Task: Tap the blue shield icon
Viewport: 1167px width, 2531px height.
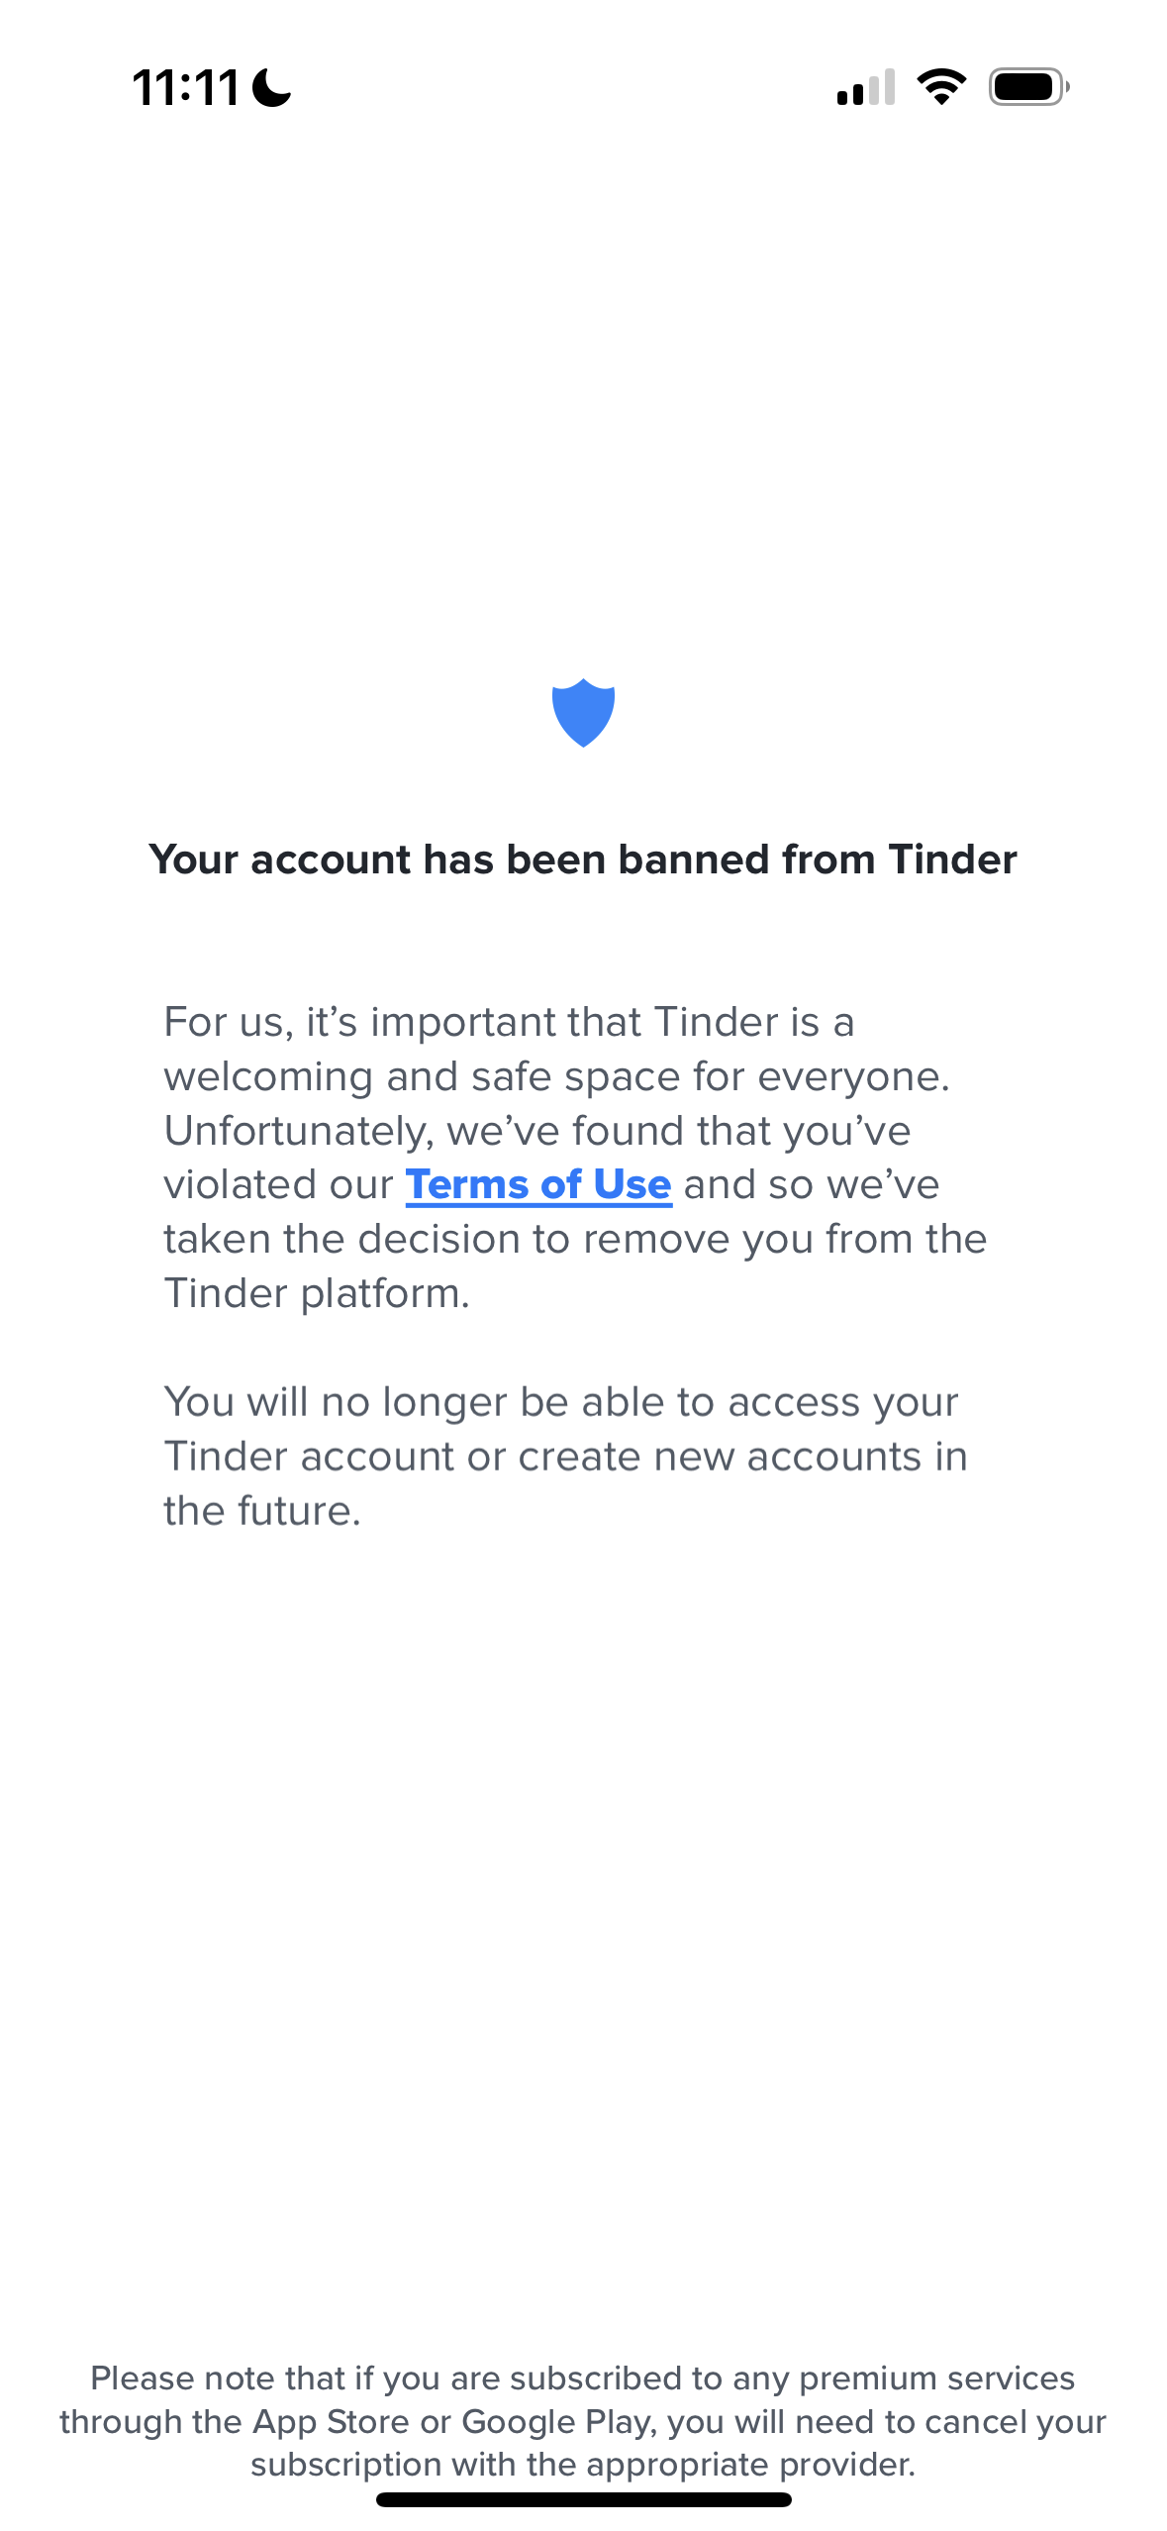Action: click(583, 712)
